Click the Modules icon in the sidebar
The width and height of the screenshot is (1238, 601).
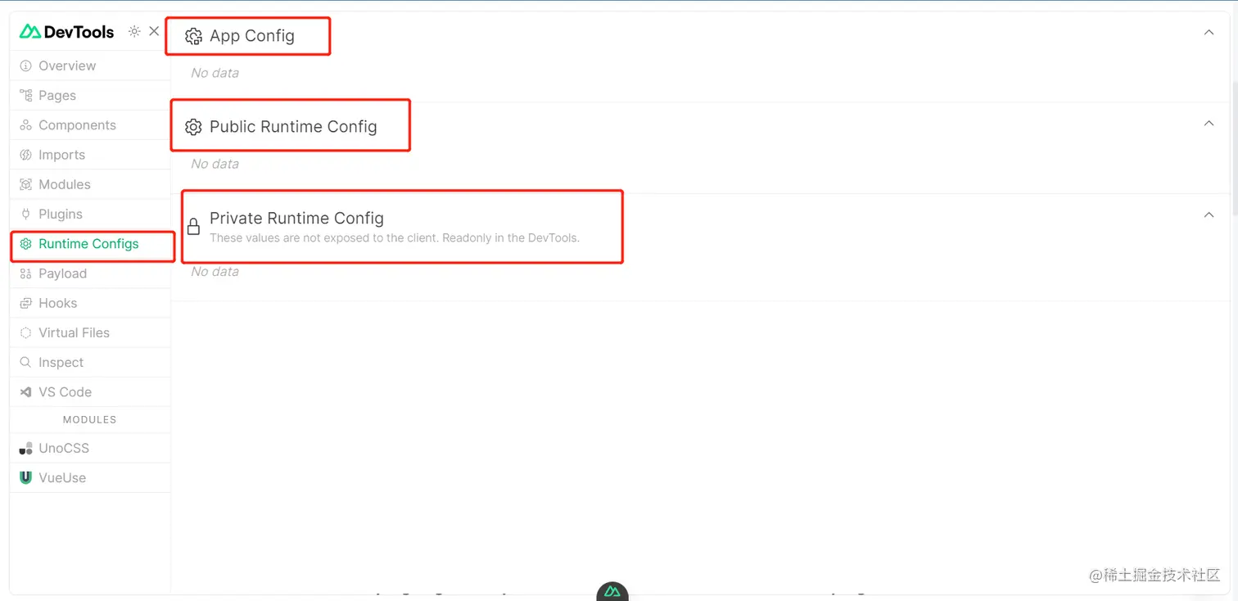[x=25, y=184]
